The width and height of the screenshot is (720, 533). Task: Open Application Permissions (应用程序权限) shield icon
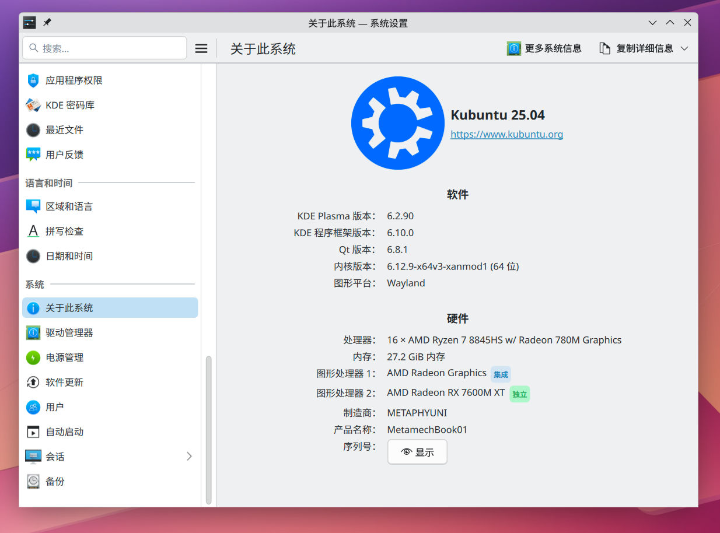[33, 80]
